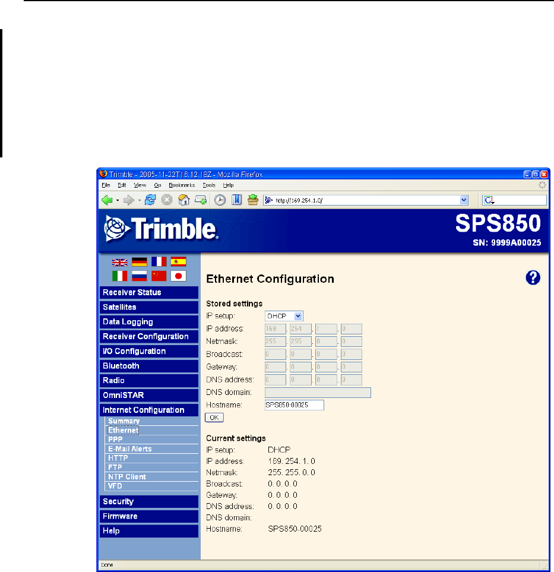Select NTP Client submenu item
The width and height of the screenshot is (554, 572).
click(127, 477)
